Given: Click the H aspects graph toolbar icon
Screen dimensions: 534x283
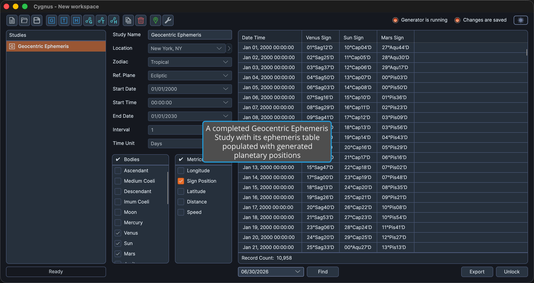Looking at the screenshot, I should (x=114, y=20).
